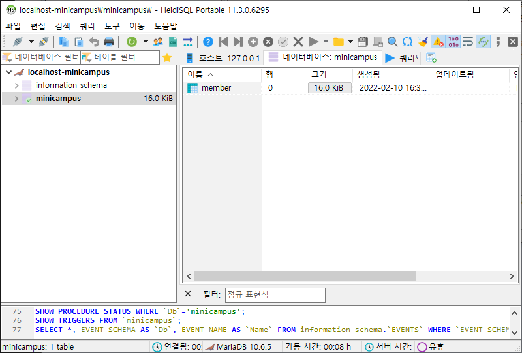Viewport: 522px width, 353px height.
Task: Click the find and replace icon
Action: tap(407, 42)
